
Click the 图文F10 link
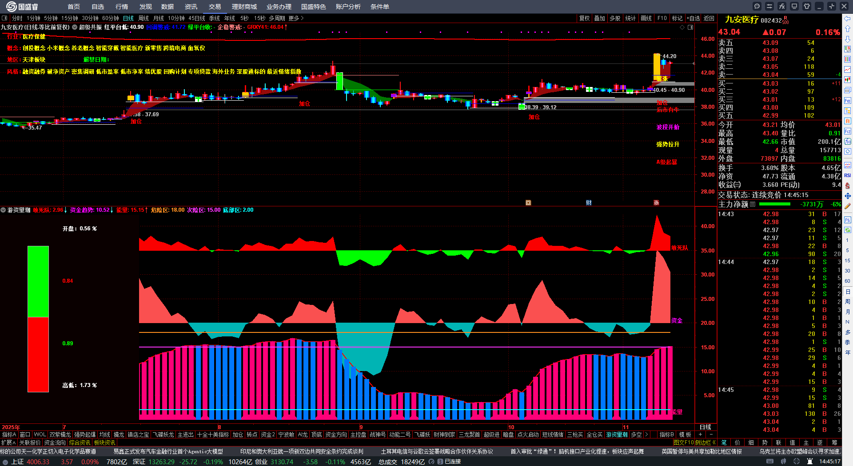(x=684, y=442)
